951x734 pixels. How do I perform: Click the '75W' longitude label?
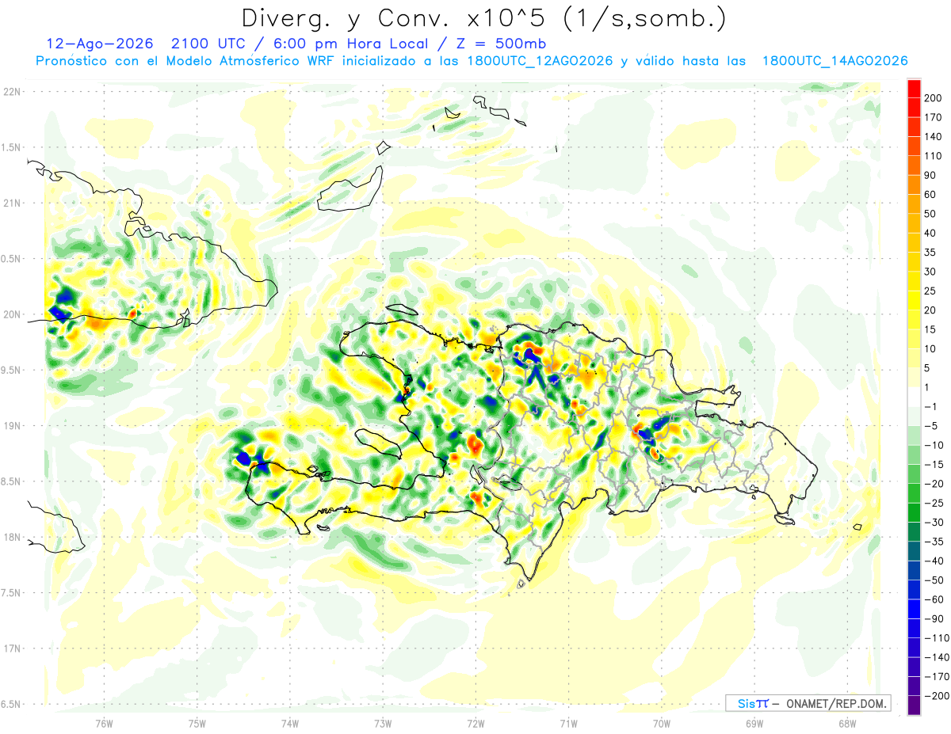pyautogui.click(x=197, y=722)
